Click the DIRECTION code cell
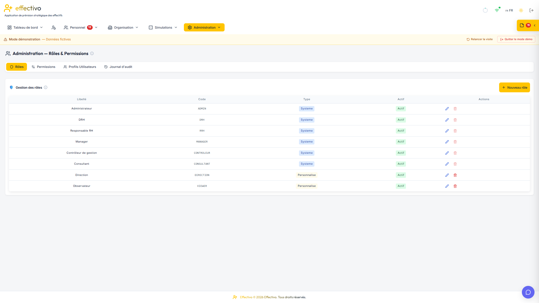 point(202,175)
